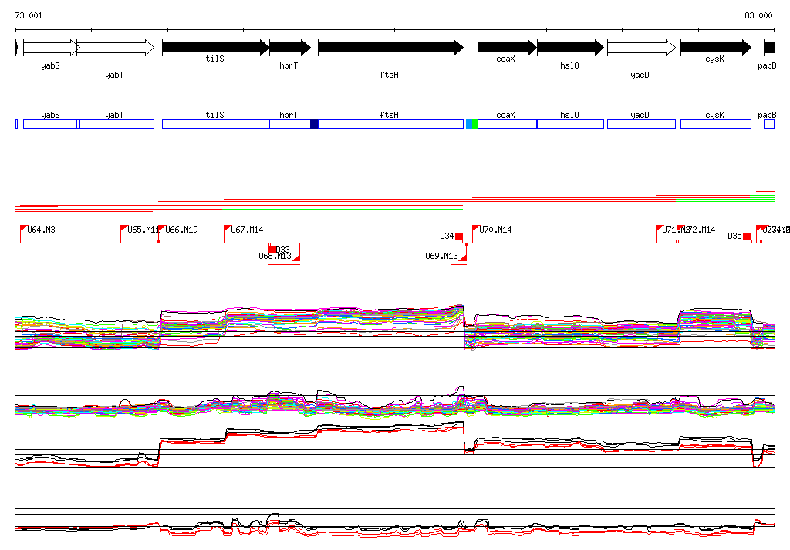The image size is (790, 550).
Task: Select the U72.M14 red flag marker
Action: [x=680, y=230]
